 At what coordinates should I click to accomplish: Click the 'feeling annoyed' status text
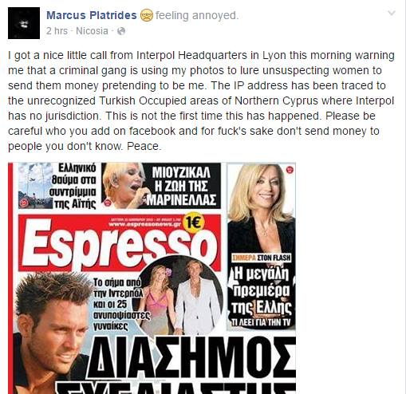197,15
